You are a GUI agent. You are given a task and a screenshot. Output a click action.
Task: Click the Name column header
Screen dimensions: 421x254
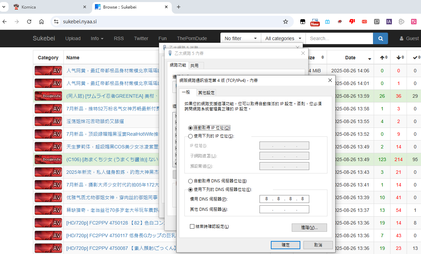click(73, 58)
